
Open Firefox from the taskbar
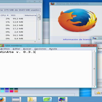click(2, 99)
